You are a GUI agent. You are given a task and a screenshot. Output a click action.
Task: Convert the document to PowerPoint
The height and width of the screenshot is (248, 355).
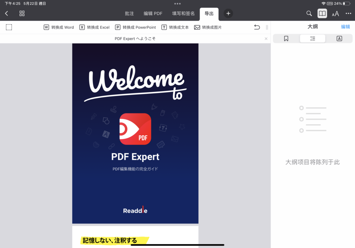click(136, 27)
